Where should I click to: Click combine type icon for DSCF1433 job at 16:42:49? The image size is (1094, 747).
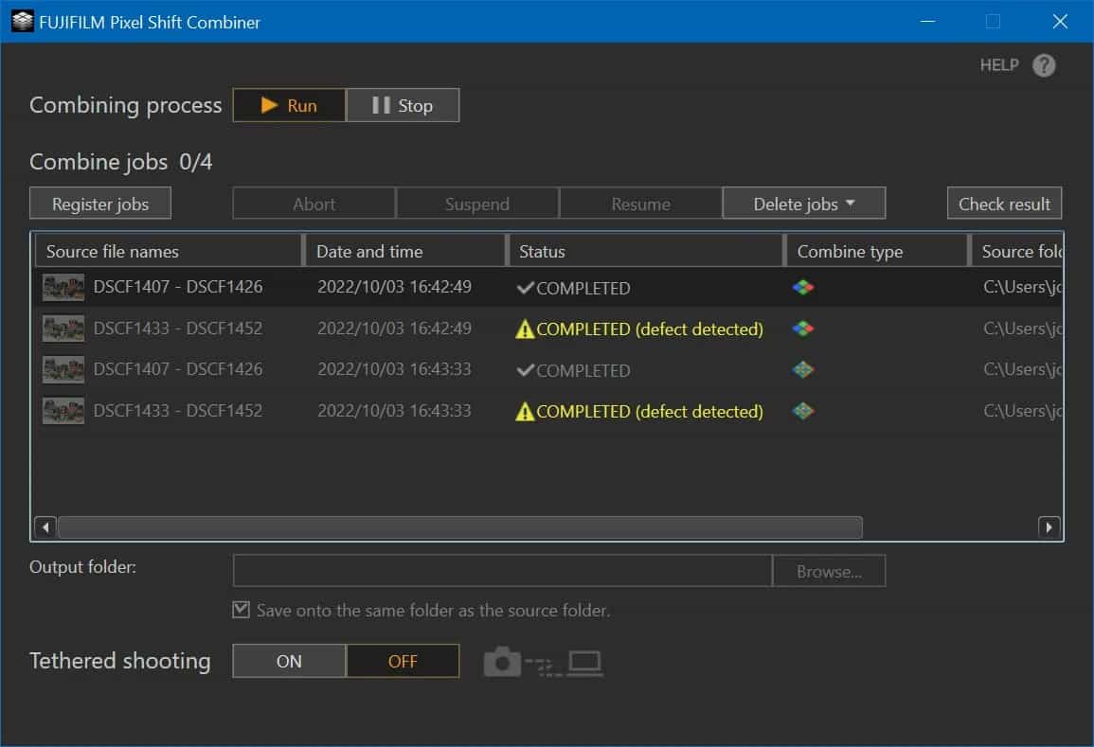click(x=803, y=329)
